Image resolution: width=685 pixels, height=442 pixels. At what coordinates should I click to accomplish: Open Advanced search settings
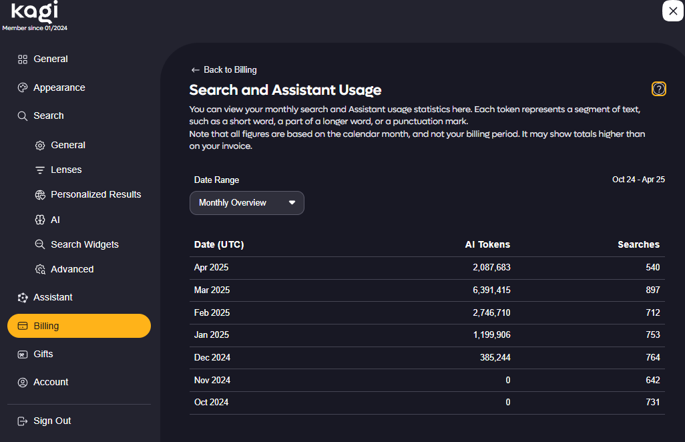(x=72, y=269)
